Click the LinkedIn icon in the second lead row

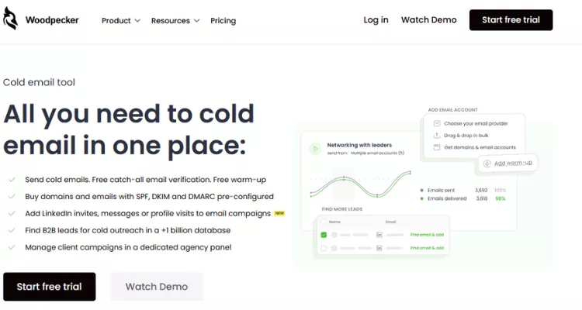[379, 248]
